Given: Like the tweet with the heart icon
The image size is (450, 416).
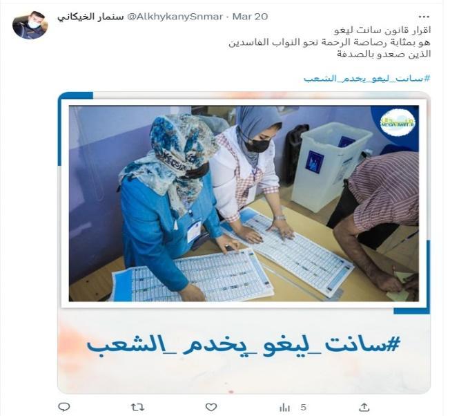Looking at the screenshot, I should point(211,407).
